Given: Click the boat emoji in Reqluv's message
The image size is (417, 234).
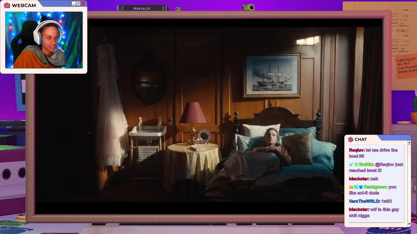Looking at the screenshot, I should tap(362, 156).
